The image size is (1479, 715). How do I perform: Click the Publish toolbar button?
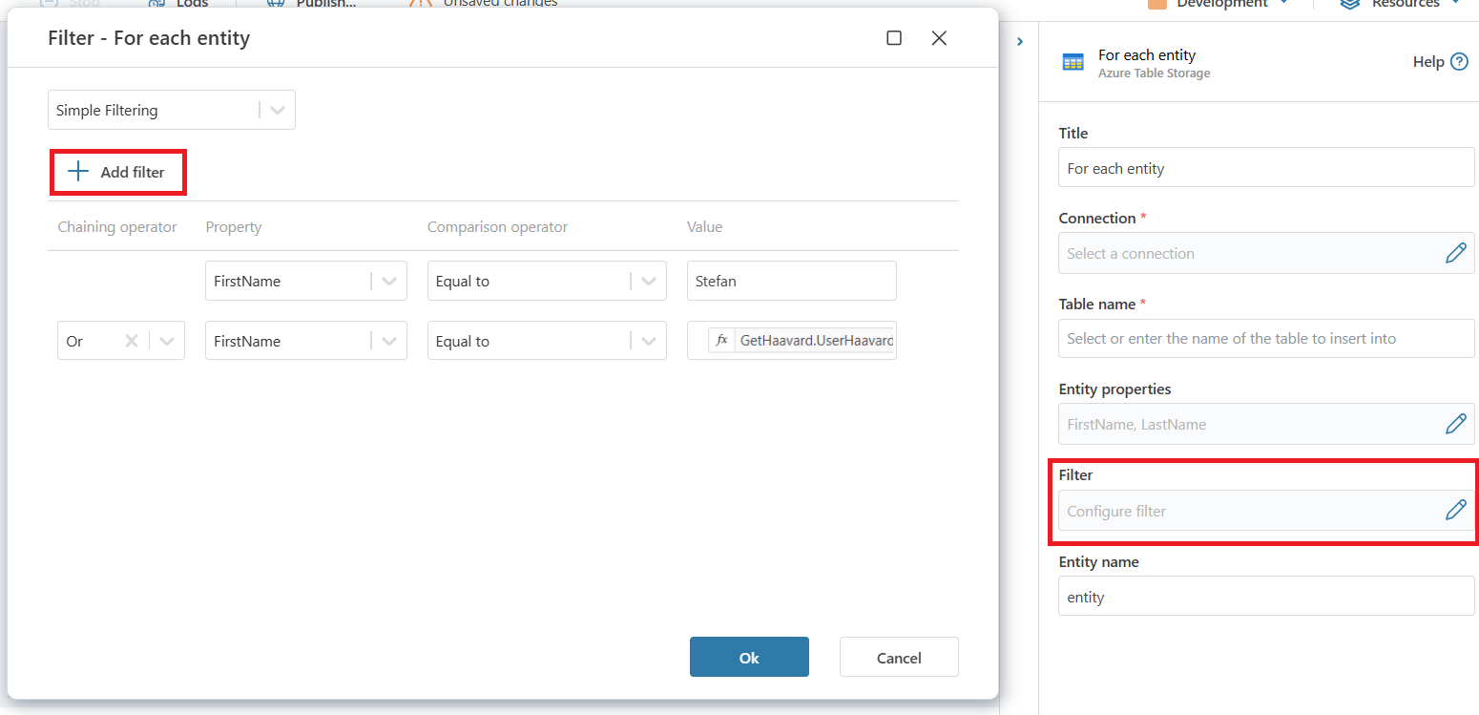312,4
